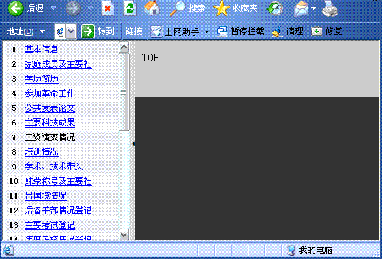383x260 pixels.
Task: Expand the Back button history dropdown
Action: tap(53, 8)
